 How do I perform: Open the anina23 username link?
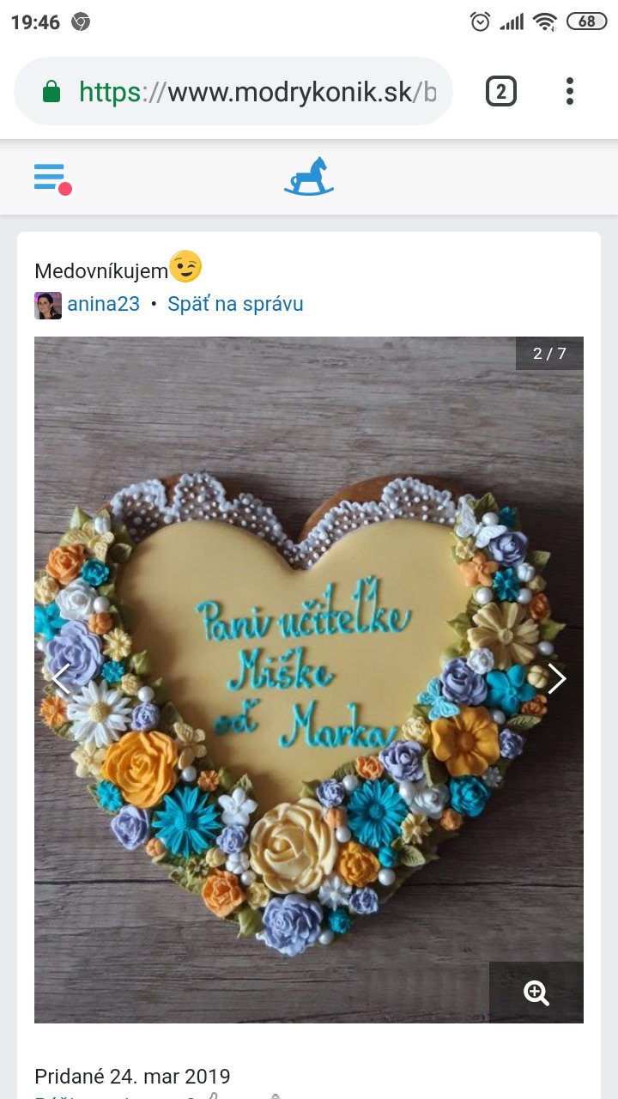[103, 304]
